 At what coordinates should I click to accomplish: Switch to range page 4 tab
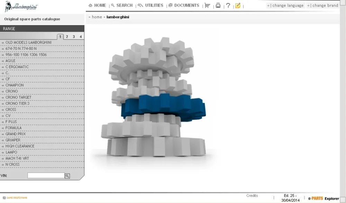tap(81, 37)
